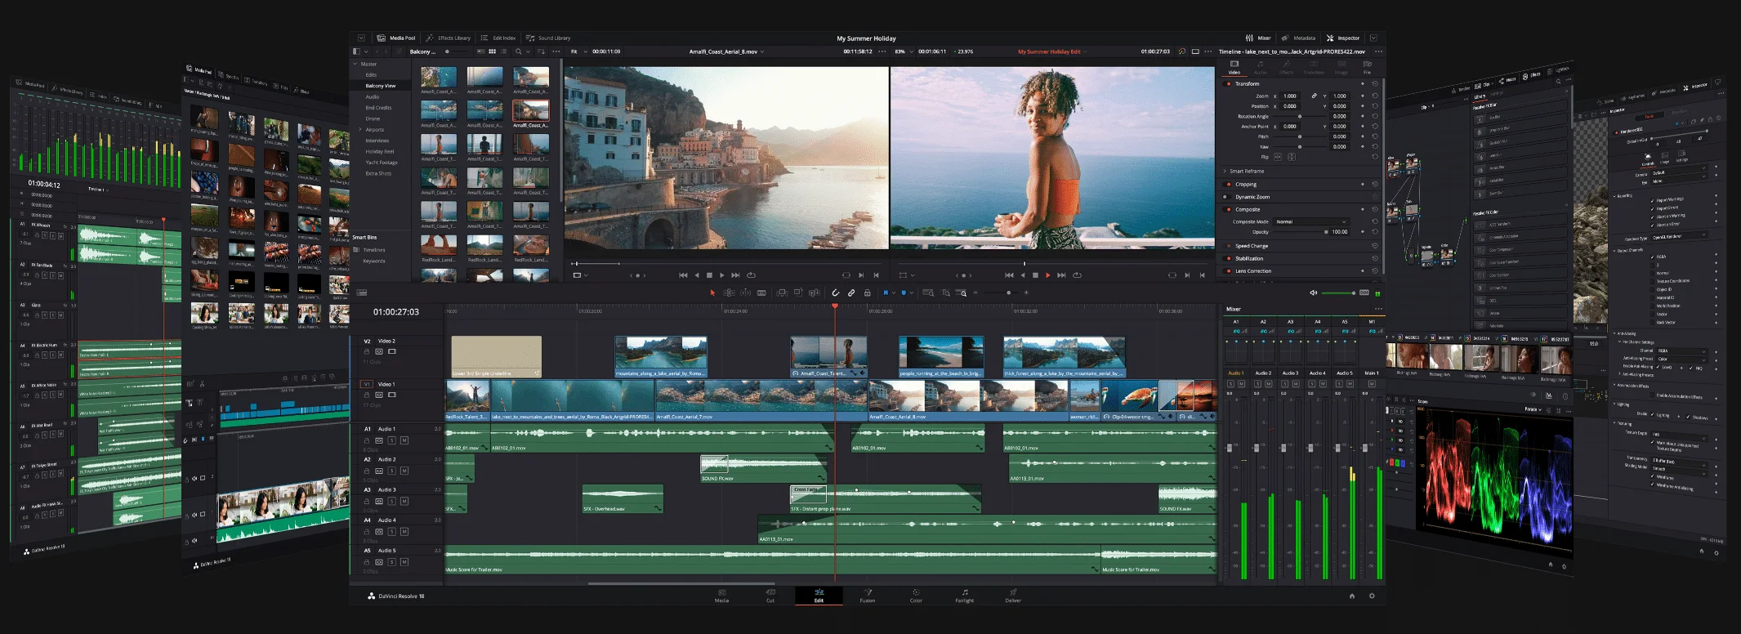Open the Audio tab in Inspector

pyautogui.click(x=1260, y=67)
